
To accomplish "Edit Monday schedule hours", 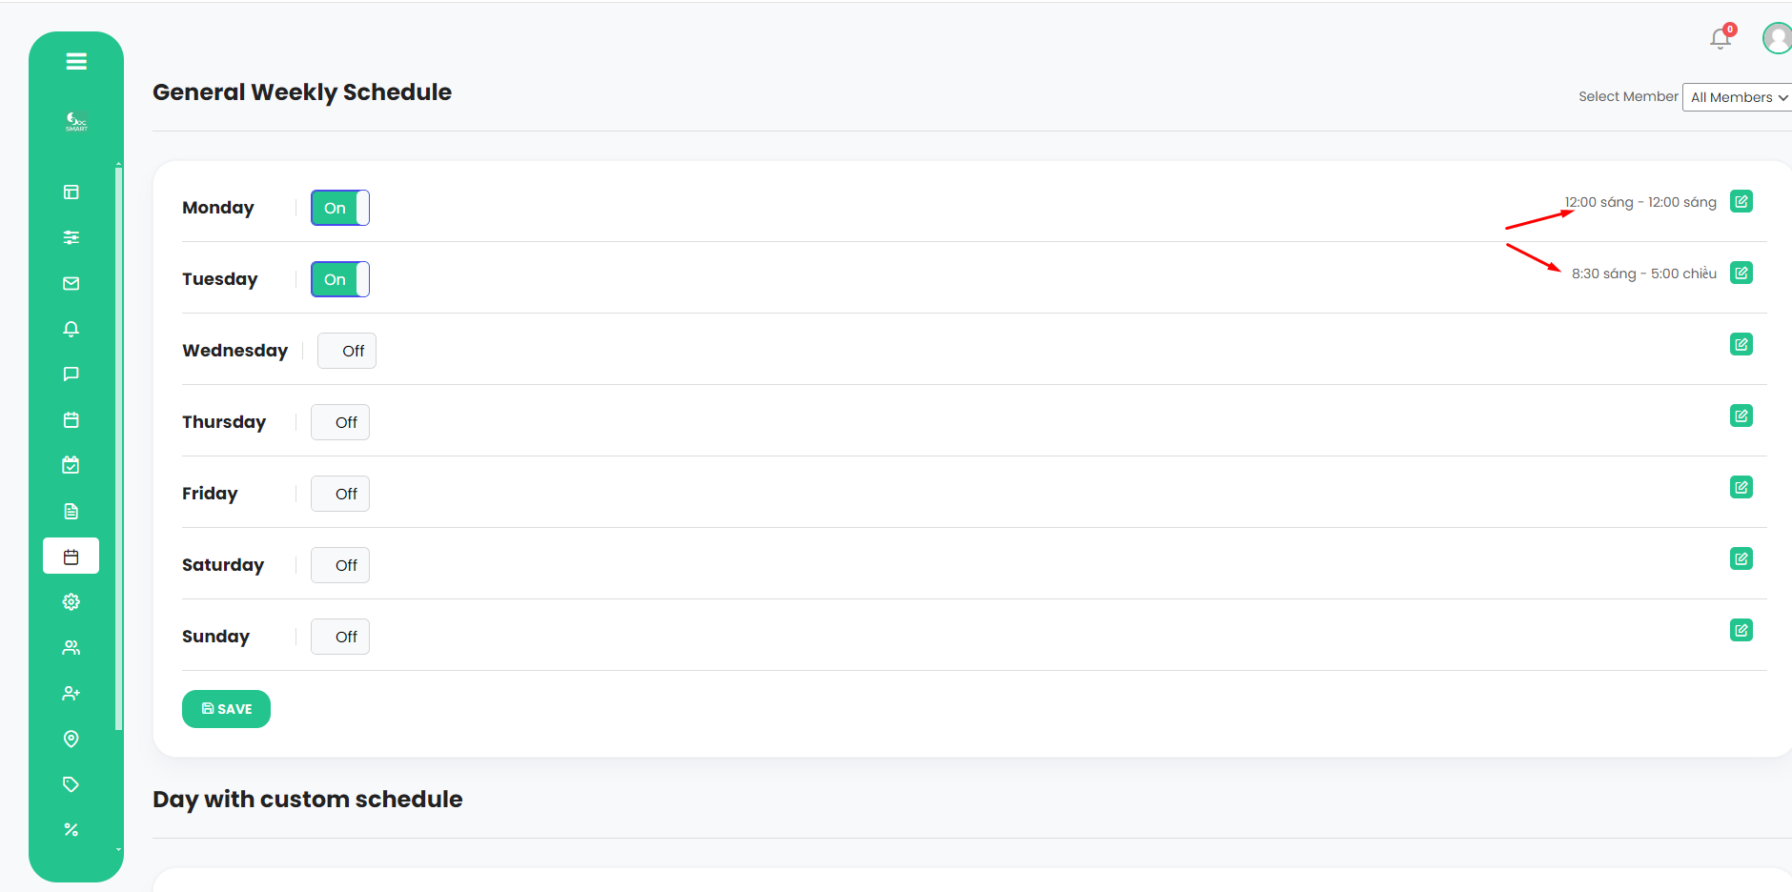I will coord(1741,202).
